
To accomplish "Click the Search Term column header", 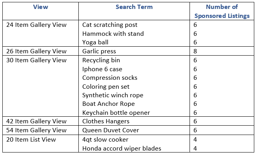I will (x=134, y=7).
